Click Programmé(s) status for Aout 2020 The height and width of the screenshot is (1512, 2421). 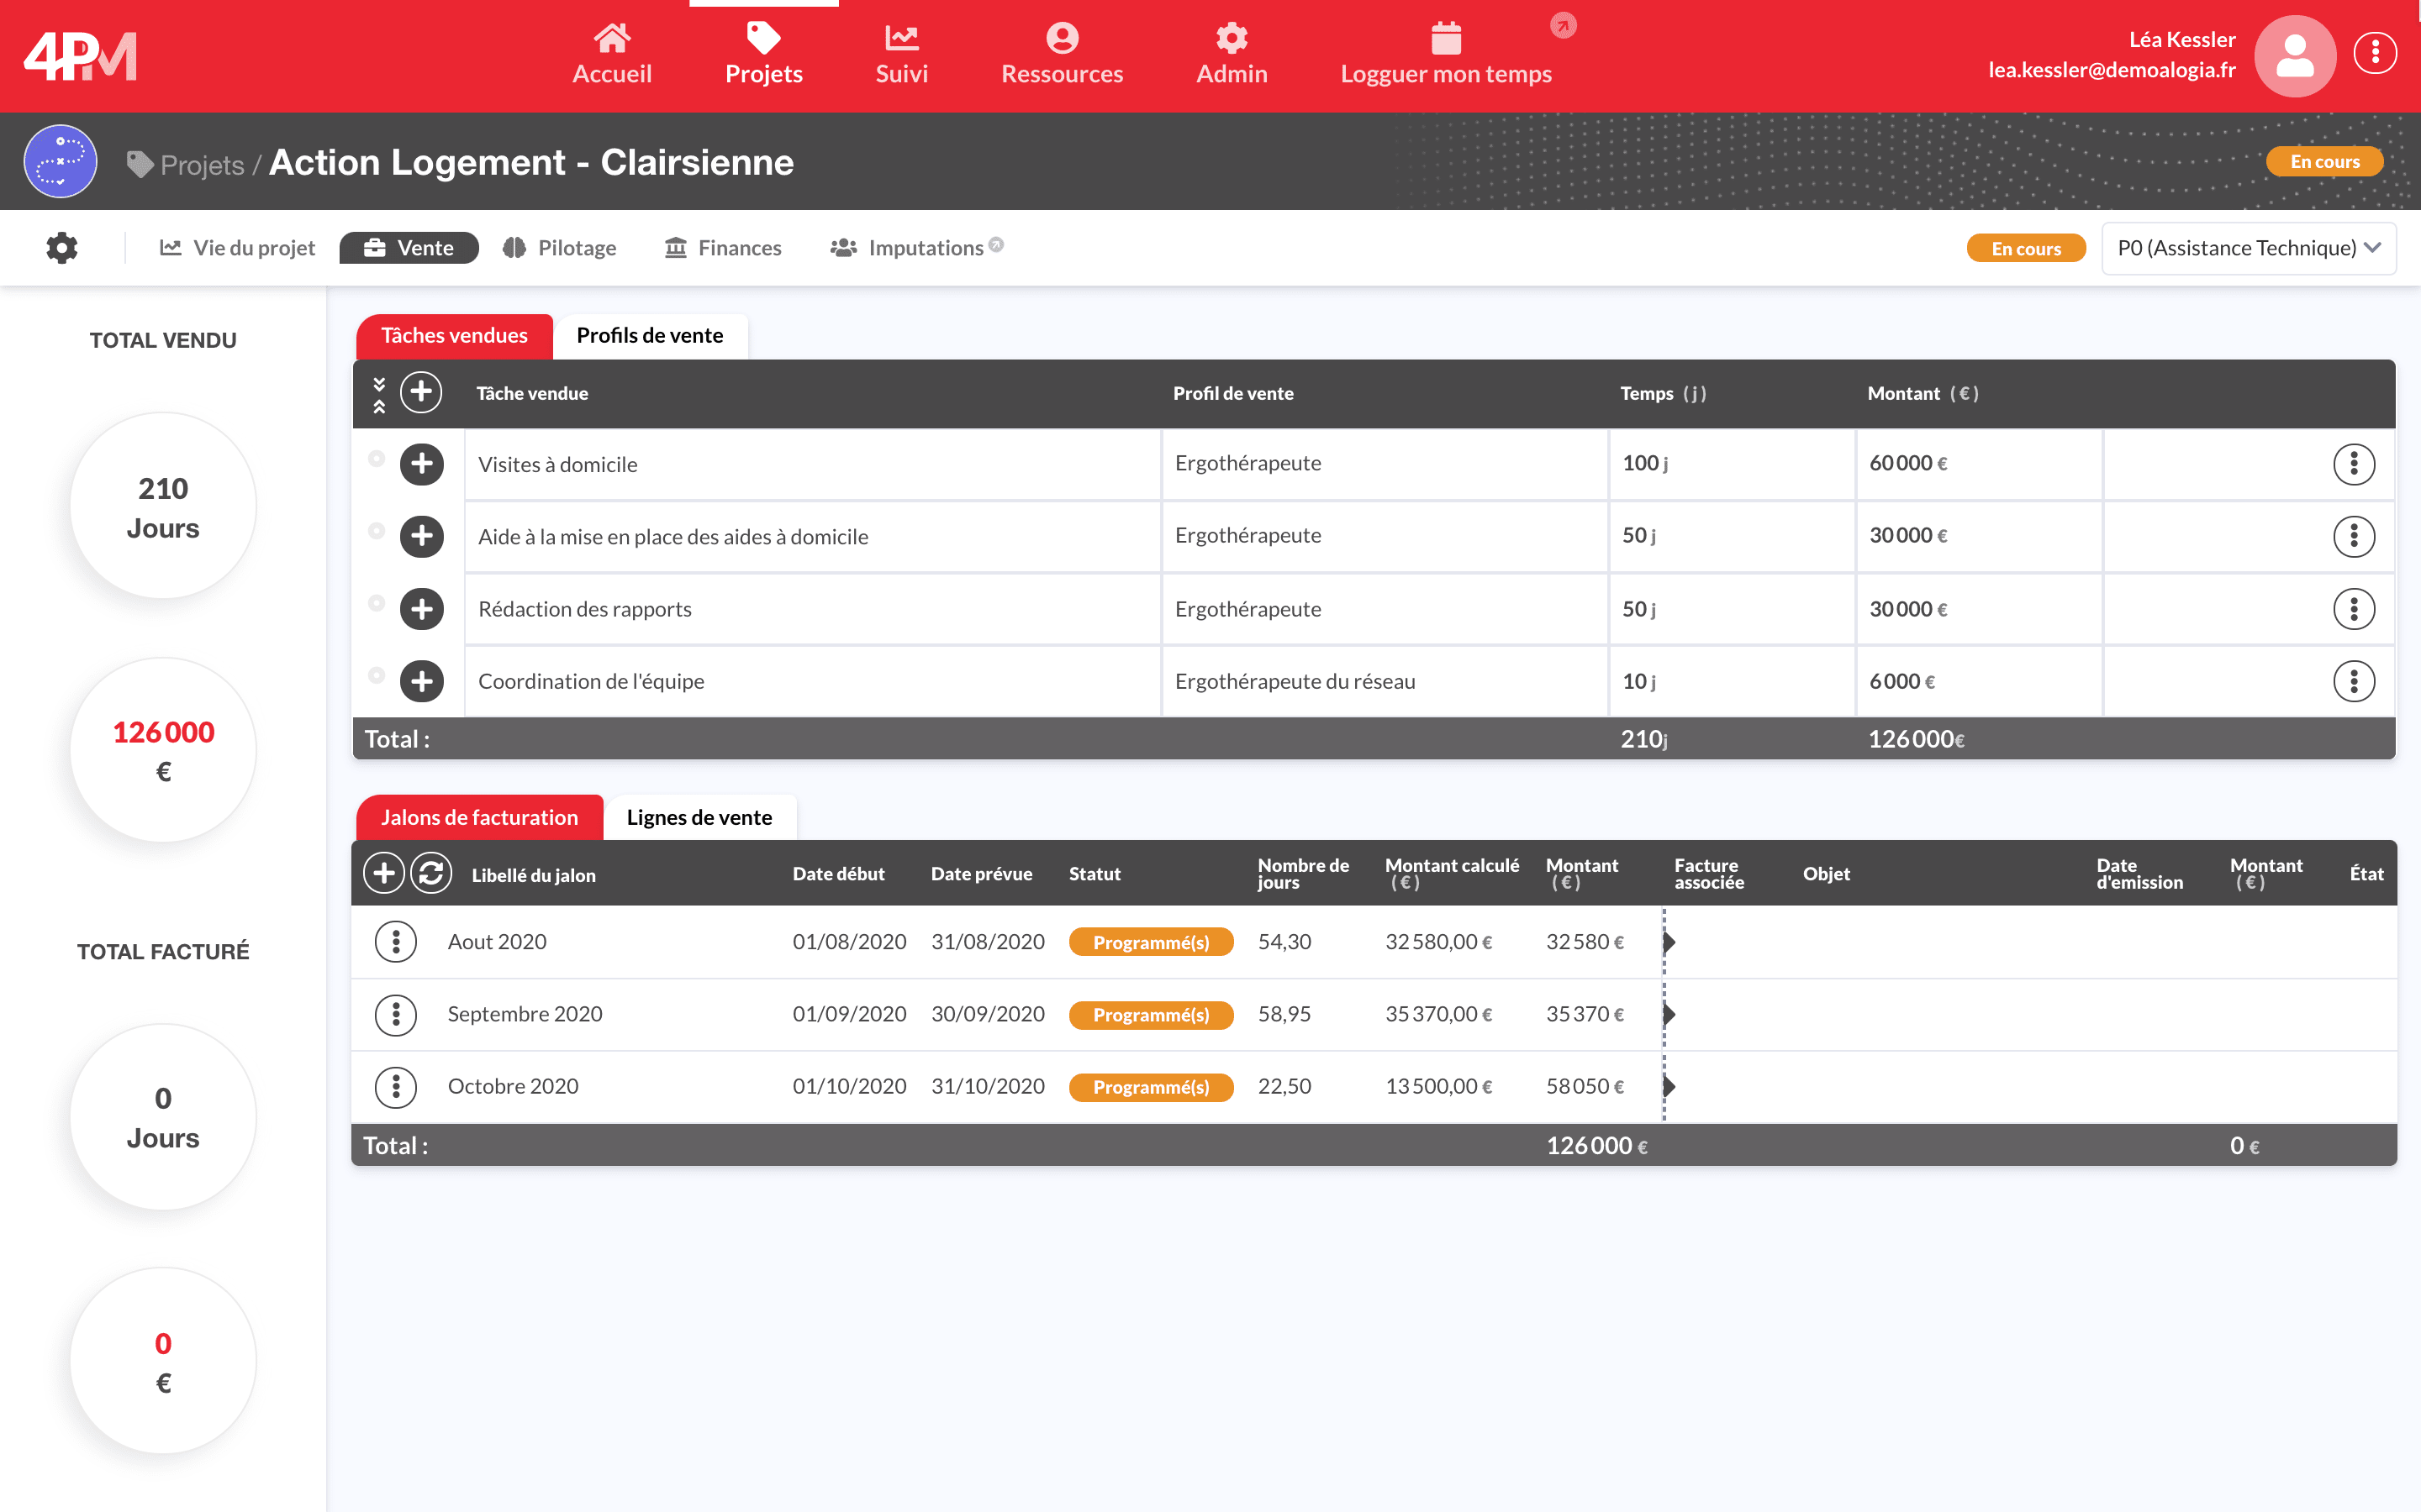click(1151, 942)
